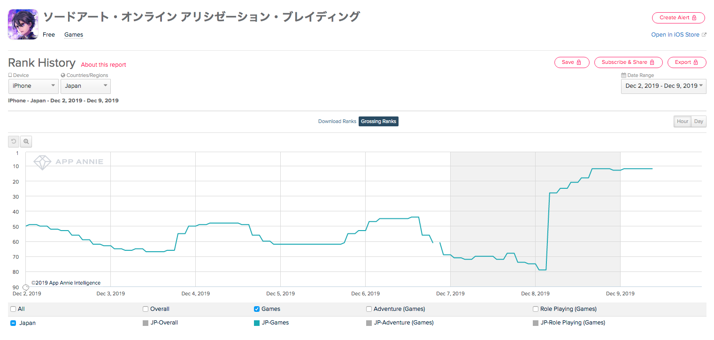Screen dimensions: 714x340
Task: Switch to Grossing Ranks tab
Action: (x=378, y=122)
